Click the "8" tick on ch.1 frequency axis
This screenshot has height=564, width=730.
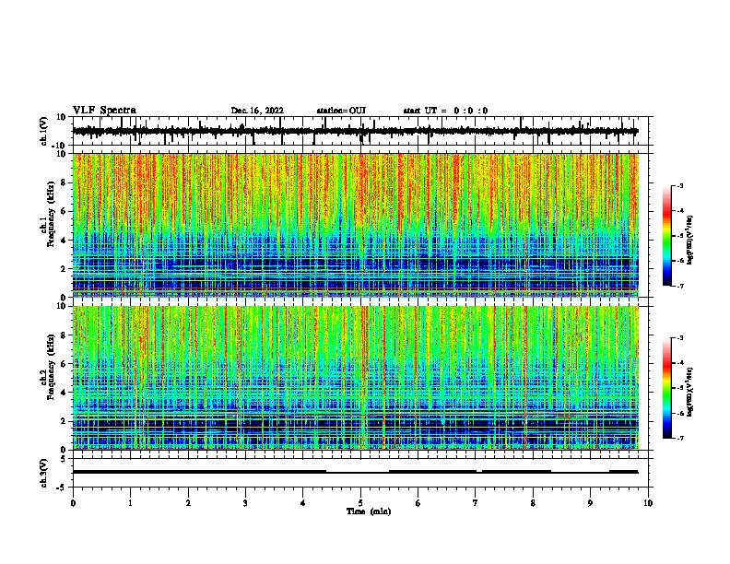click(x=65, y=182)
